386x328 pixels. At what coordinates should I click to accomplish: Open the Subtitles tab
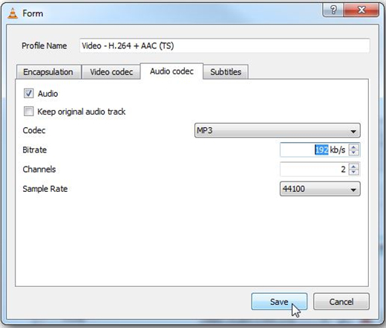[x=226, y=72]
